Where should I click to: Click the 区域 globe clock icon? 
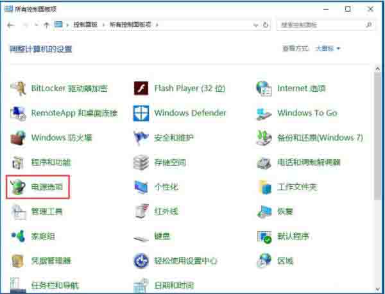point(264,261)
